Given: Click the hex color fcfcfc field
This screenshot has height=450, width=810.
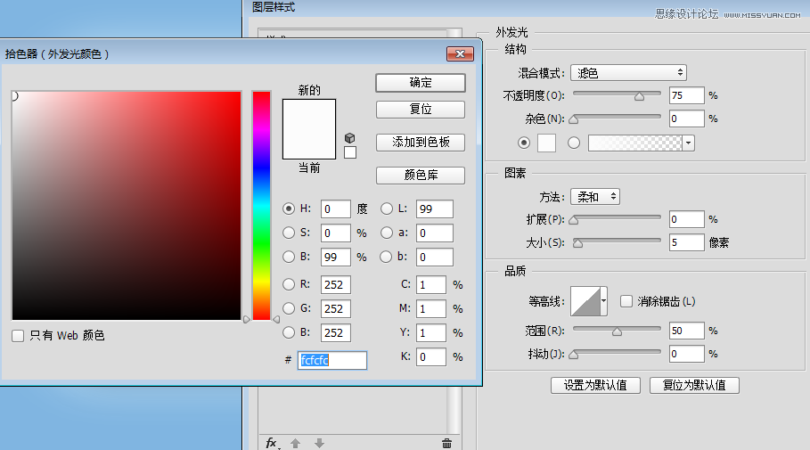Looking at the screenshot, I should (332, 360).
